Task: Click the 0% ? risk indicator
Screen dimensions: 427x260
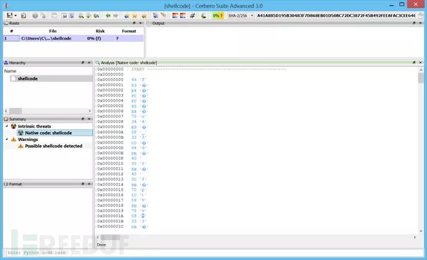Action: tap(218, 15)
